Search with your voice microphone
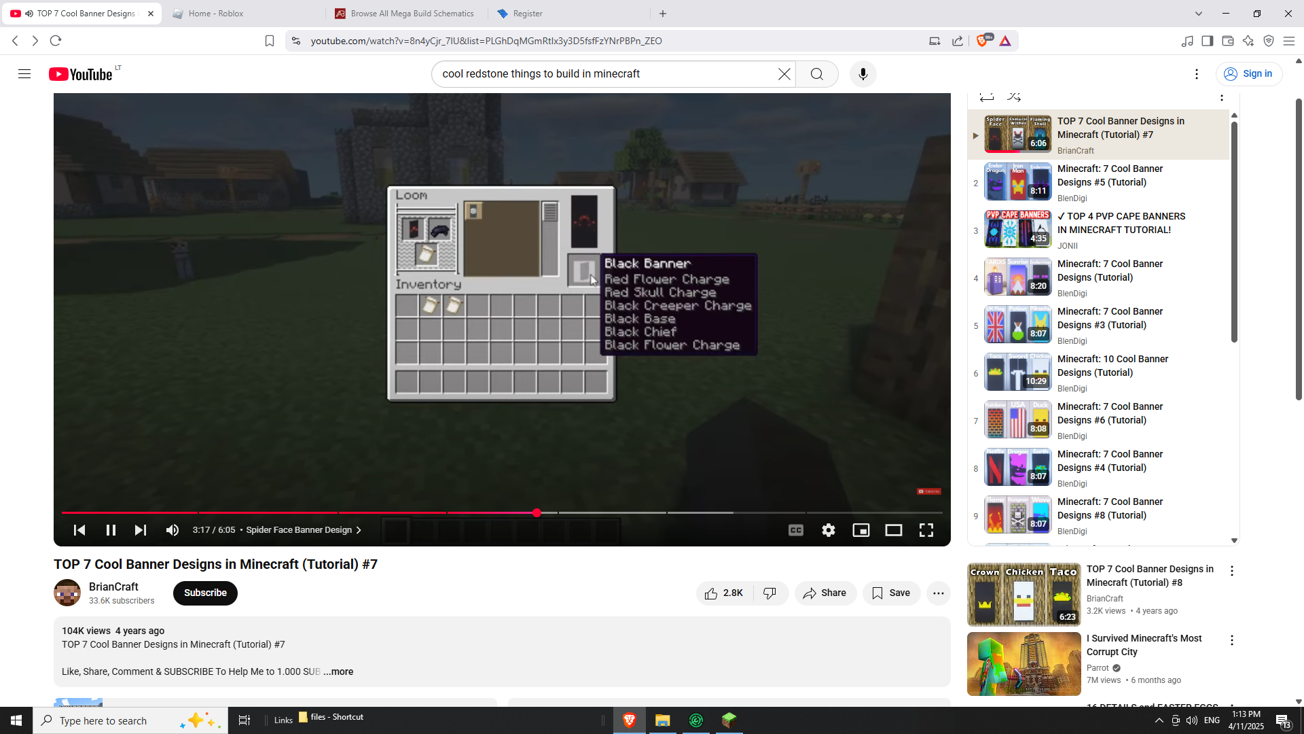 863,74
